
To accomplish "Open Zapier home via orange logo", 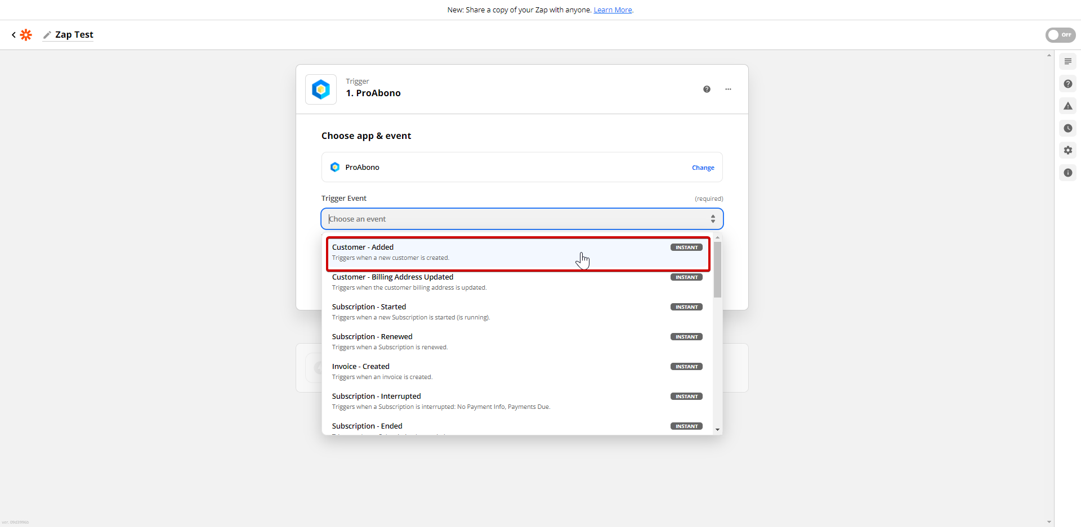I will [x=26, y=35].
